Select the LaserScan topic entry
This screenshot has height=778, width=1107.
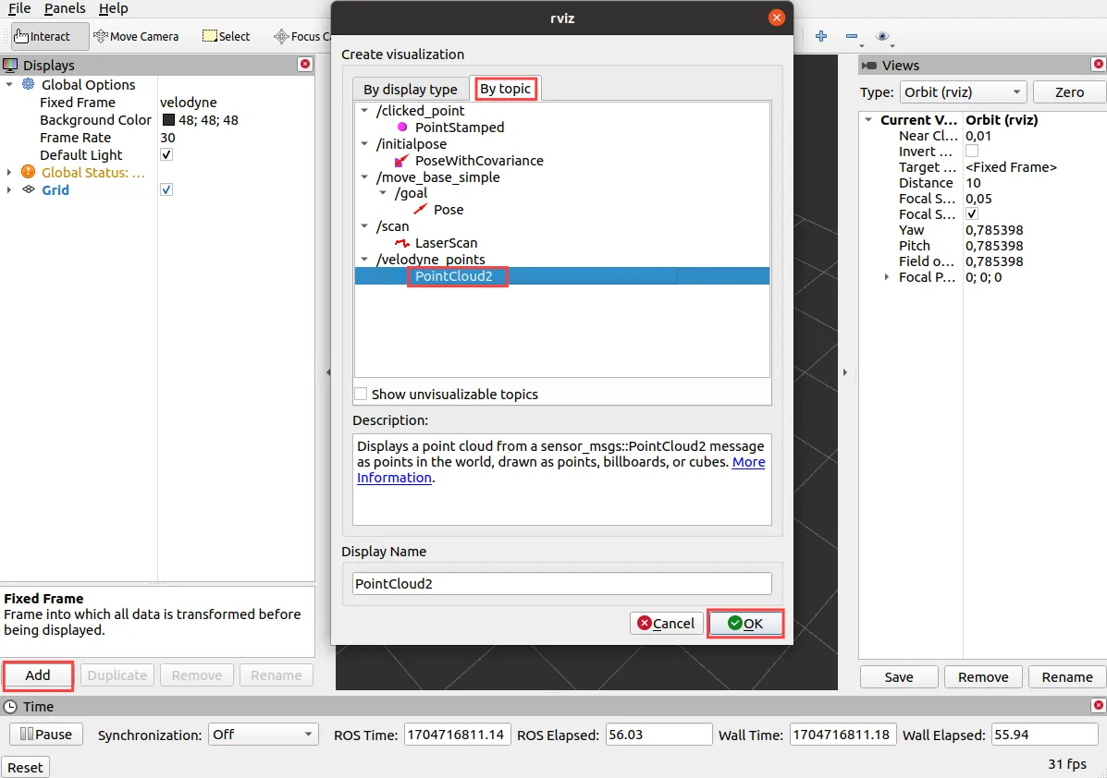click(x=446, y=243)
